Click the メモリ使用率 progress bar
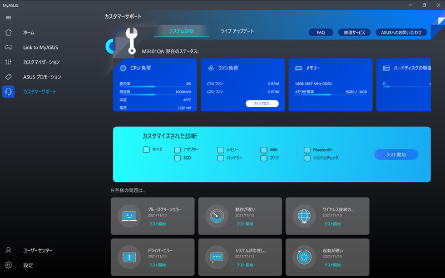 click(x=330, y=95)
